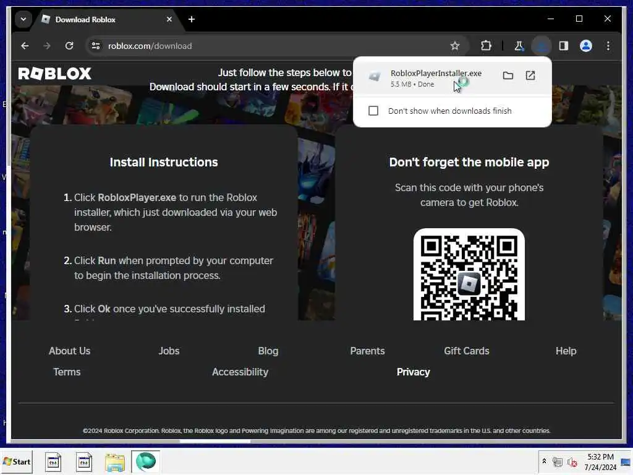Reload the Roblox download page
The image size is (633, 475).
(x=69, y=46)
